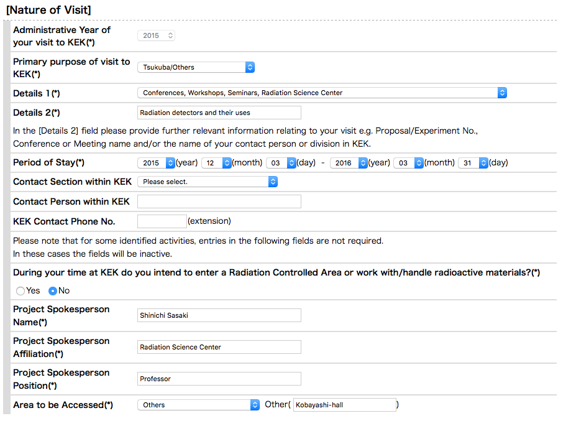Image resolution: width=571 pixels, height=421 pixels.
Task: Select the Yes radio button
Action: pyautogui.click(x=21, y=290)
